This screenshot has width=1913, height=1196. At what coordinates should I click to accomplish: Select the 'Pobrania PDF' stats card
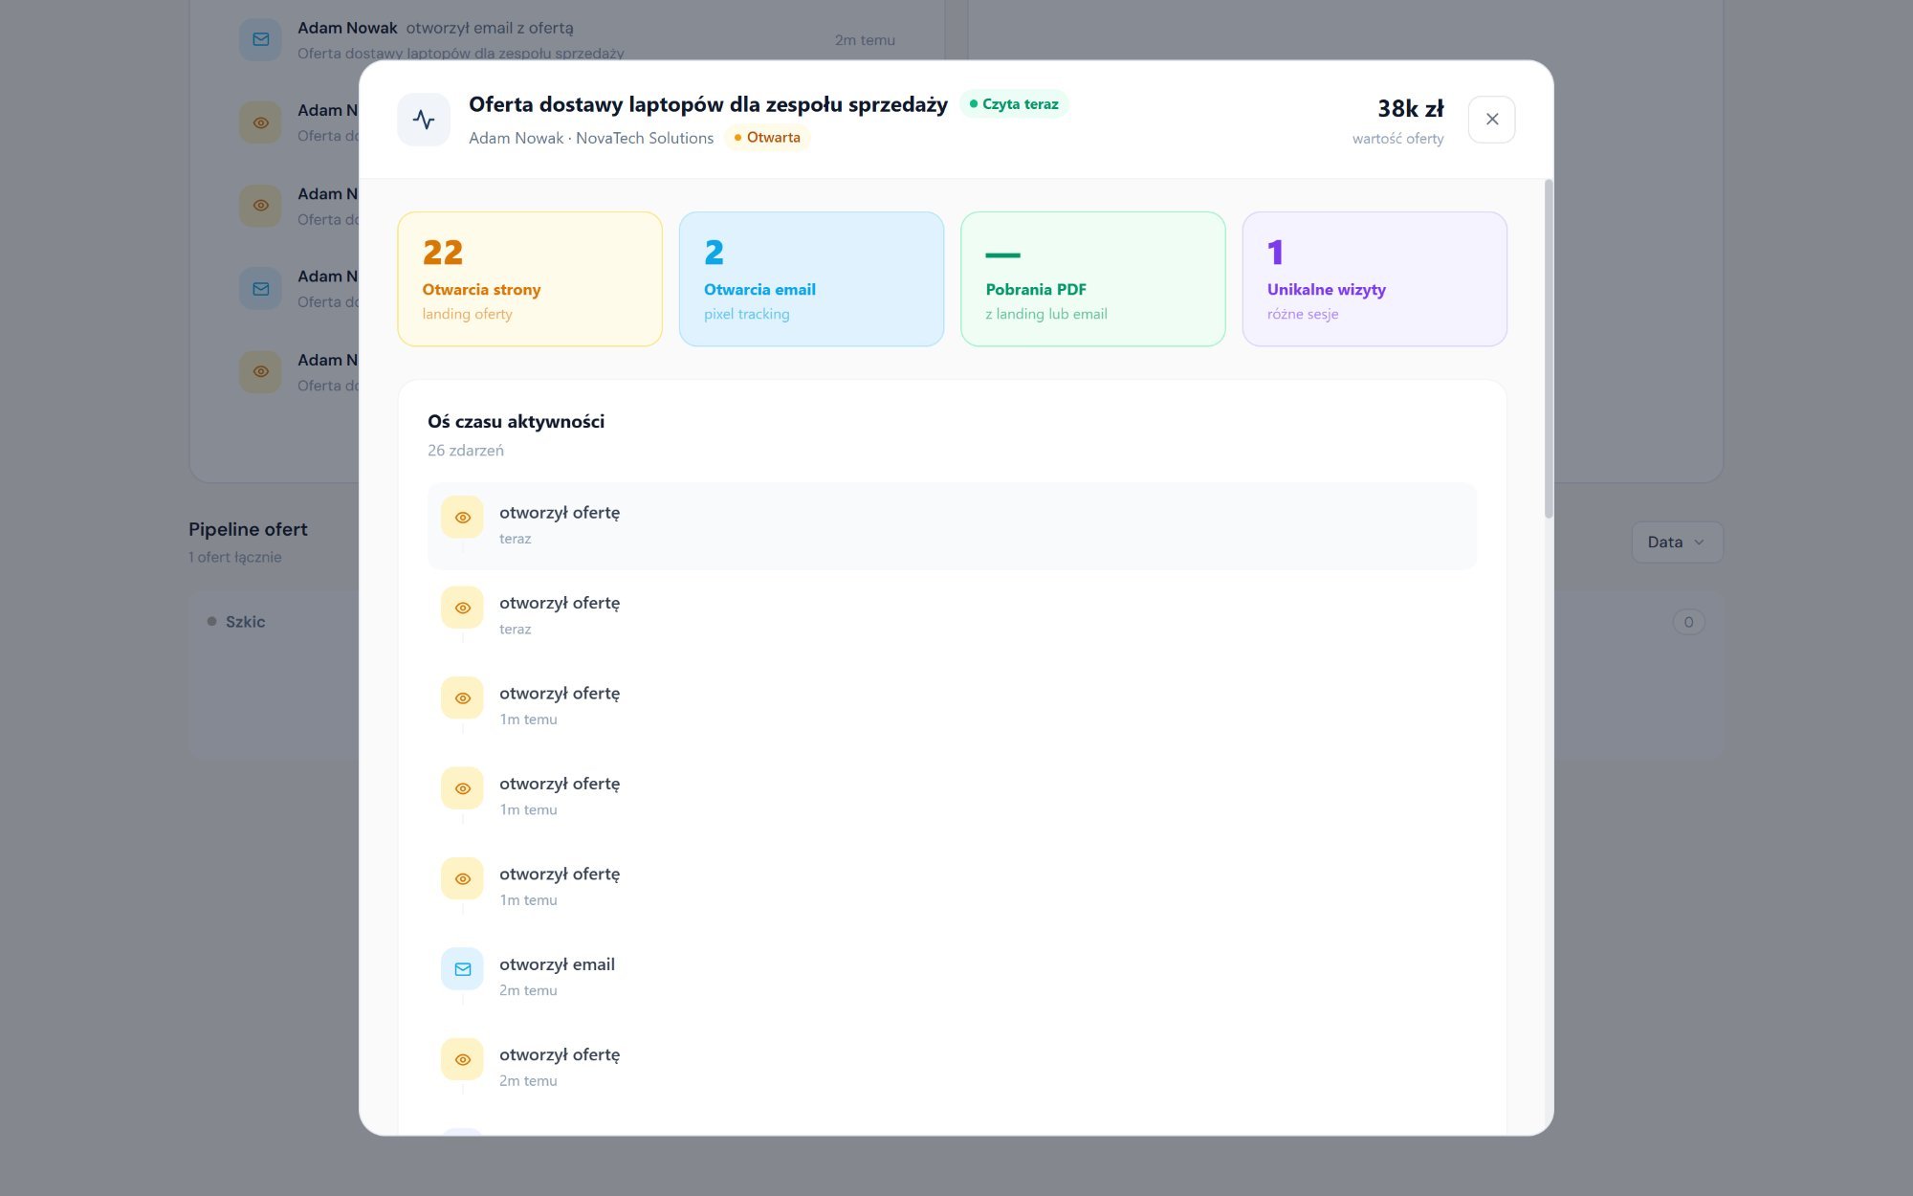click(x=1092, y=278)
